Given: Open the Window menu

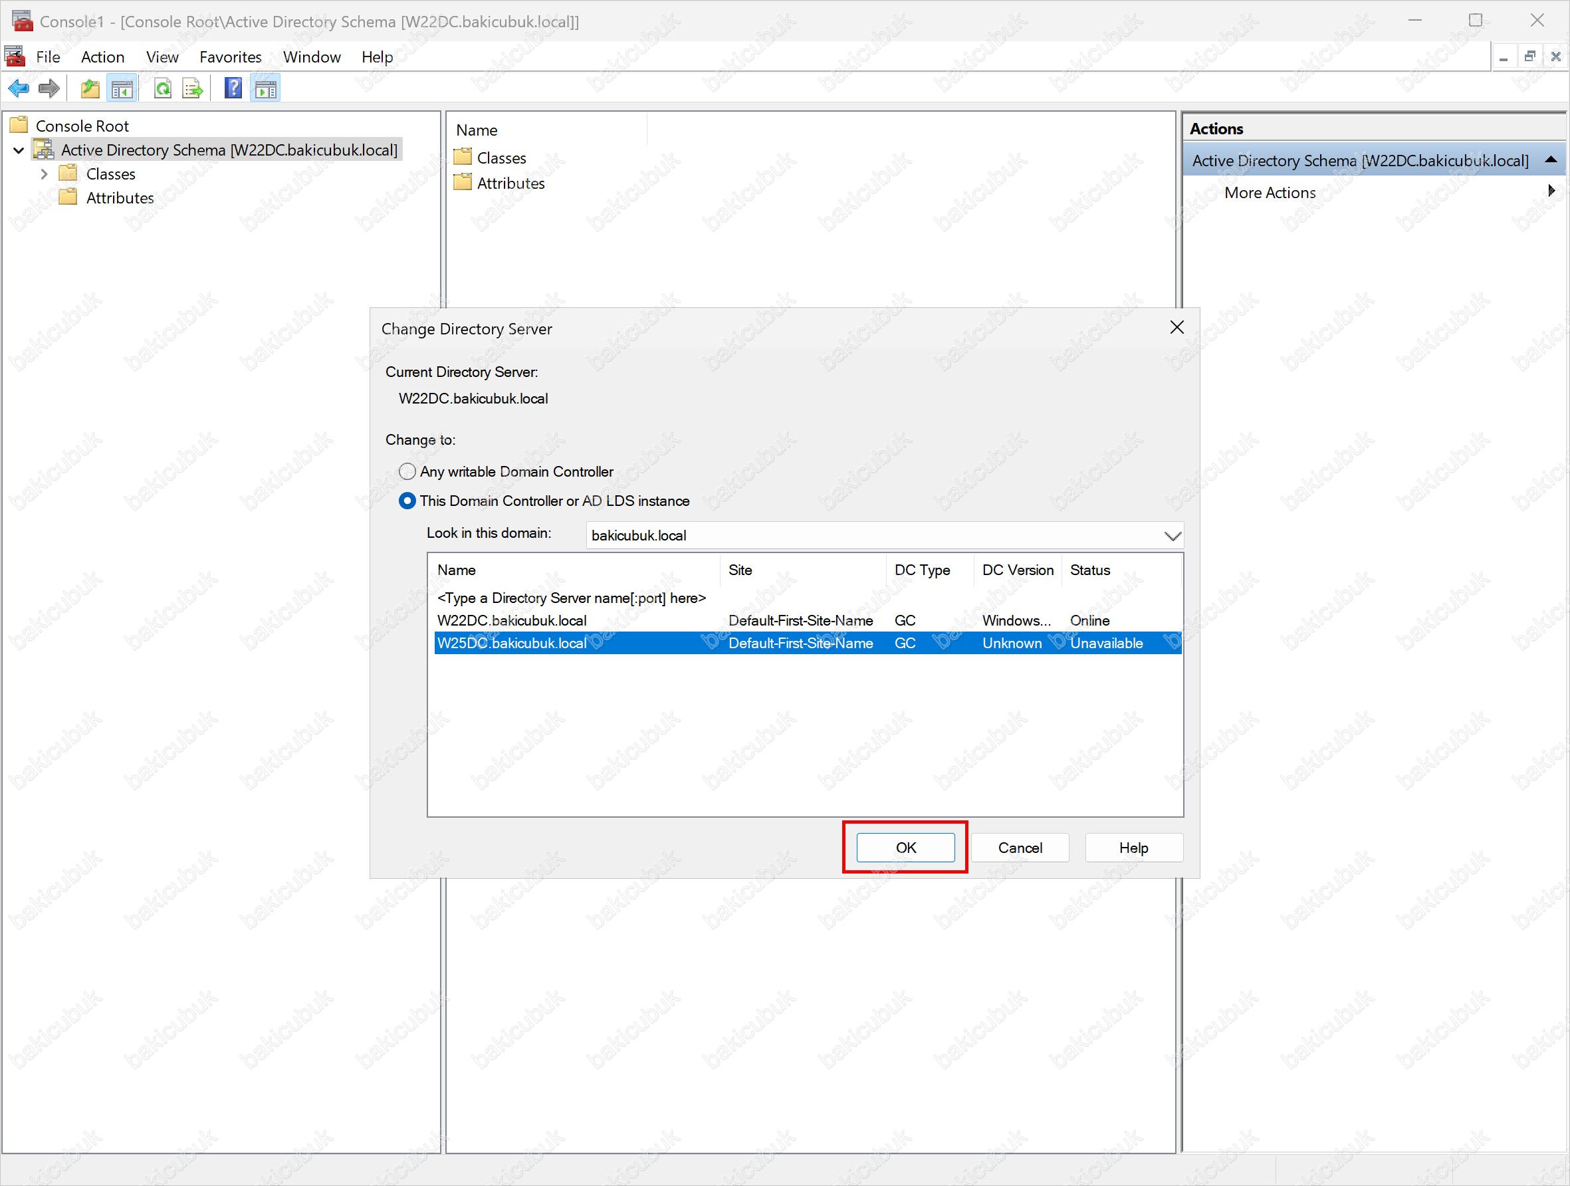Looking at the screenshot, I should pos(312,57).
